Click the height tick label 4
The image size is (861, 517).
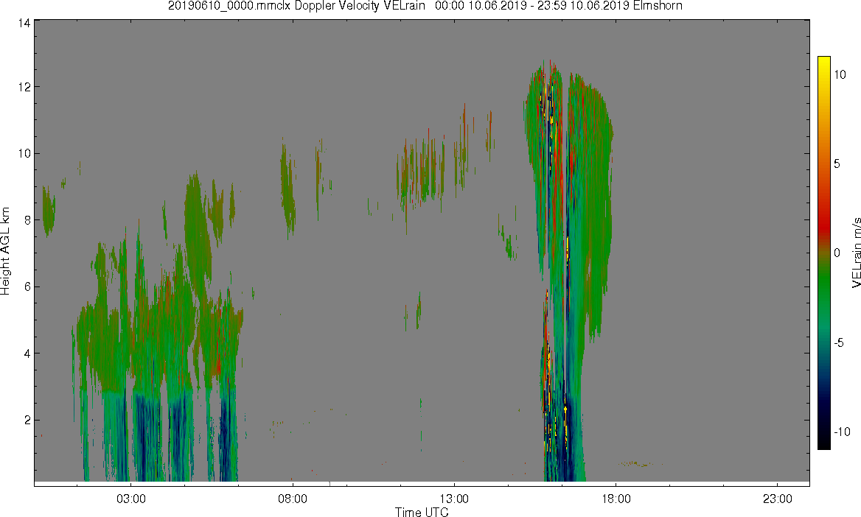27,354
